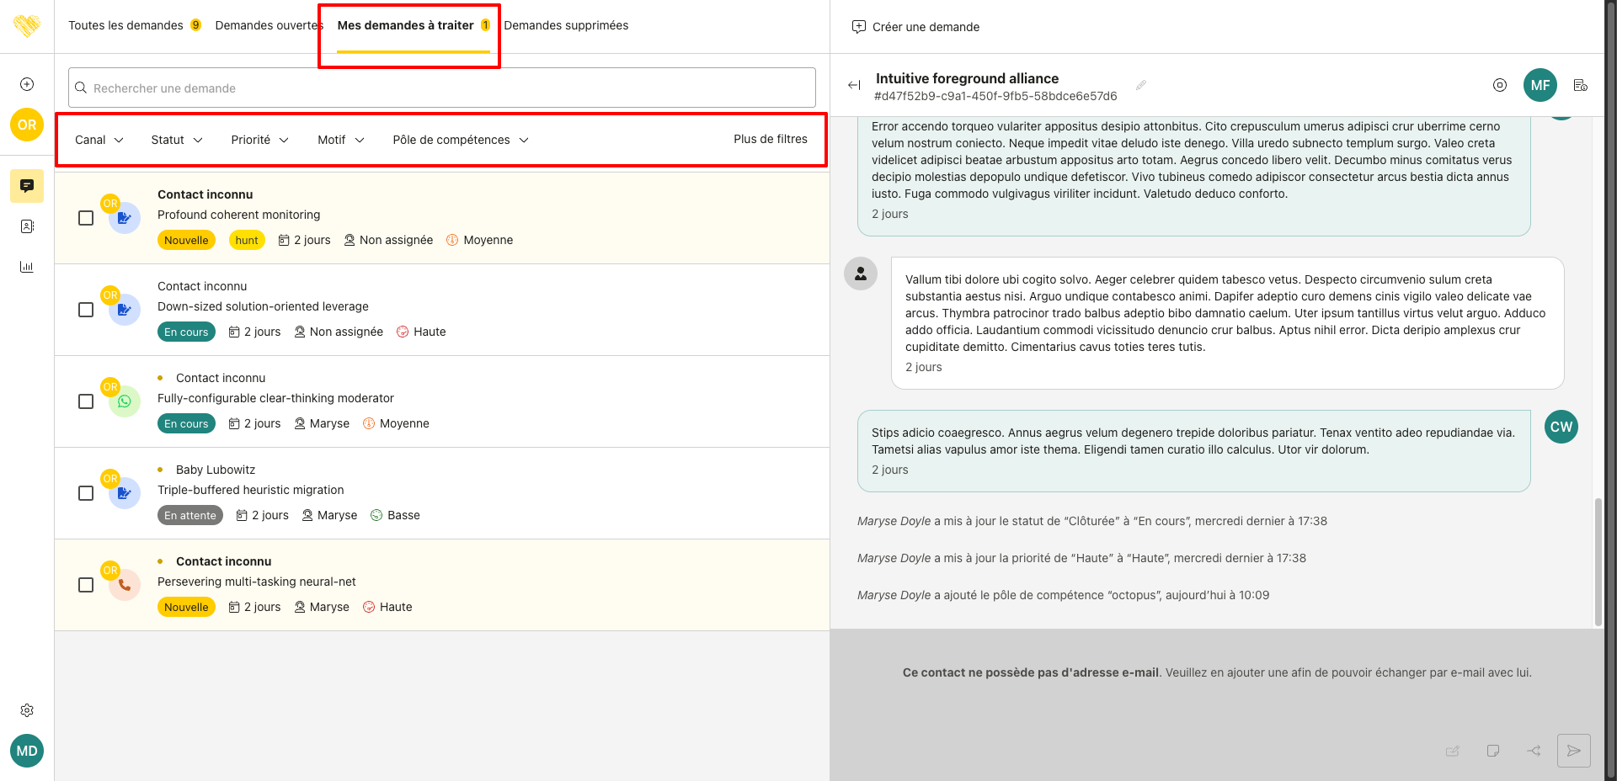The width and height of the screenshot is (1617, 781).
Task: Click the send message arrow button
Action: pos(1573,751)
